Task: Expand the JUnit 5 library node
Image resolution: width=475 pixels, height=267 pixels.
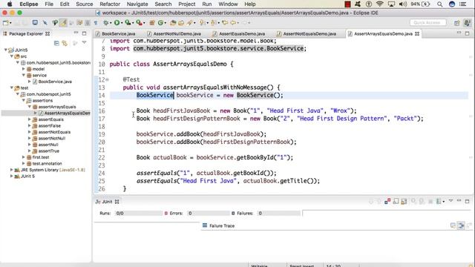Action: (x=12, y=177)
